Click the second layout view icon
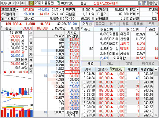 (x=146, y=3)
